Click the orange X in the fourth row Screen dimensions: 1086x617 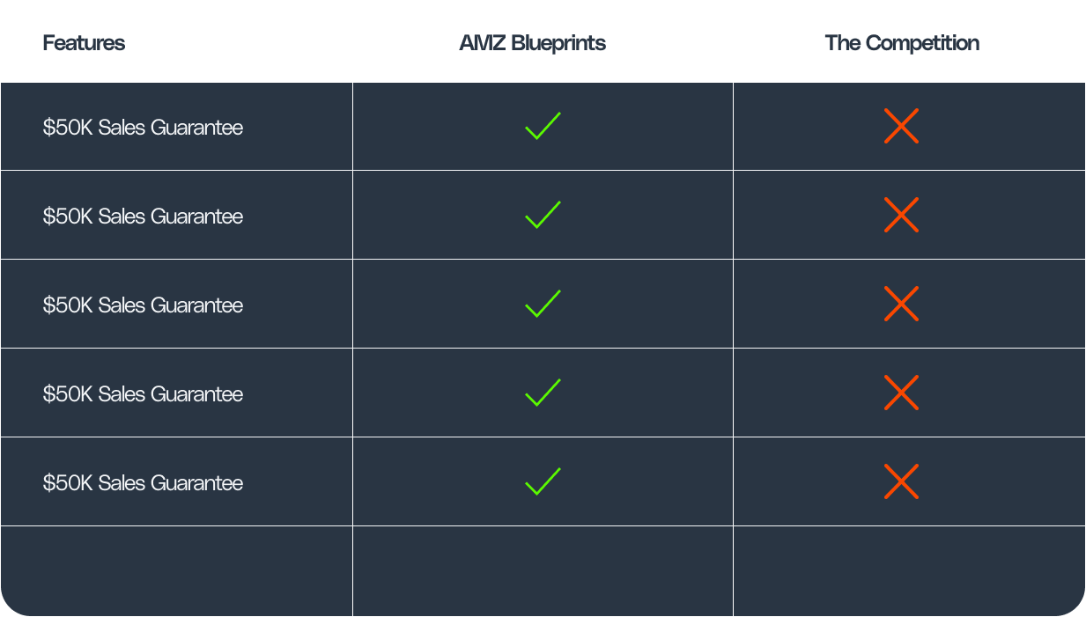point(901,393)
